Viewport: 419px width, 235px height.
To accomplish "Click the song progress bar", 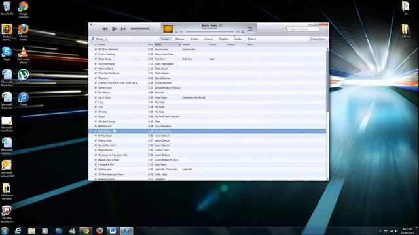I will pyautogui.click(x=209, y=32).
